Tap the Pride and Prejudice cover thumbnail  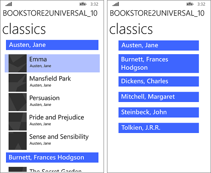coord(18,121)
